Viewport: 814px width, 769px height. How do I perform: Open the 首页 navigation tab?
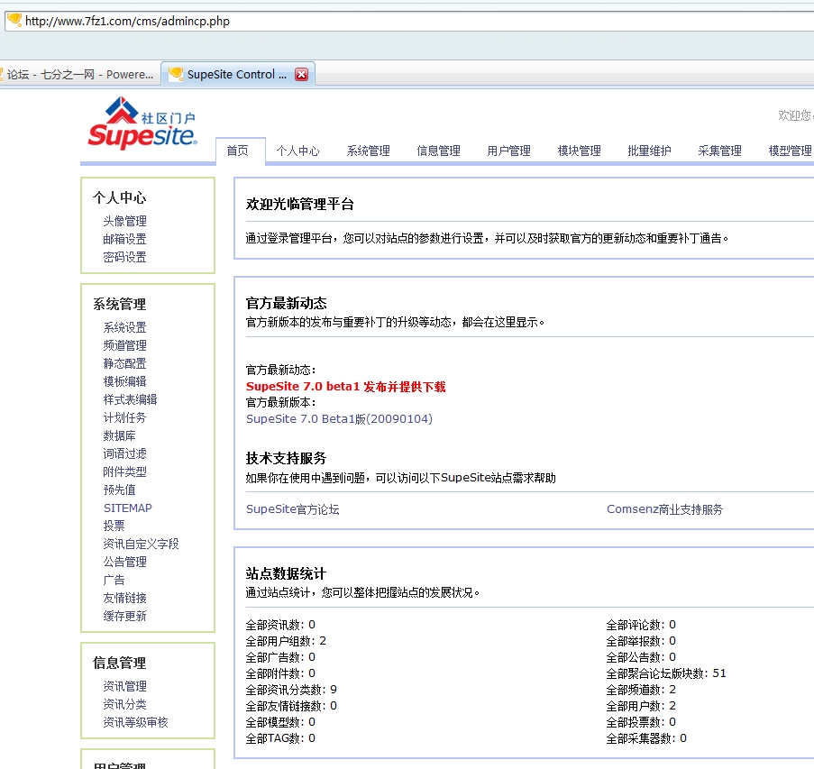click(x=238, y=151)
